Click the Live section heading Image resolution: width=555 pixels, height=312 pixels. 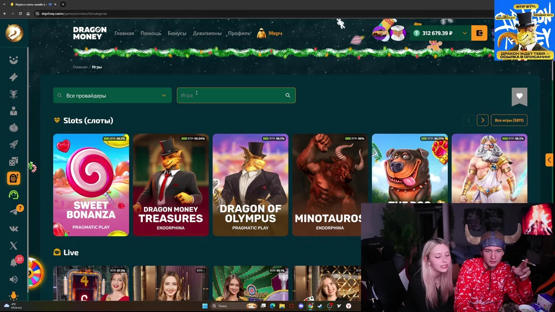coord(71,253)
